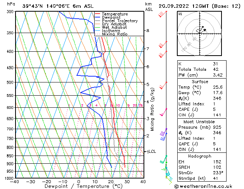Screen dimensions: 244x189
Task: Click the K index value 31
Action: coord(216,64)
